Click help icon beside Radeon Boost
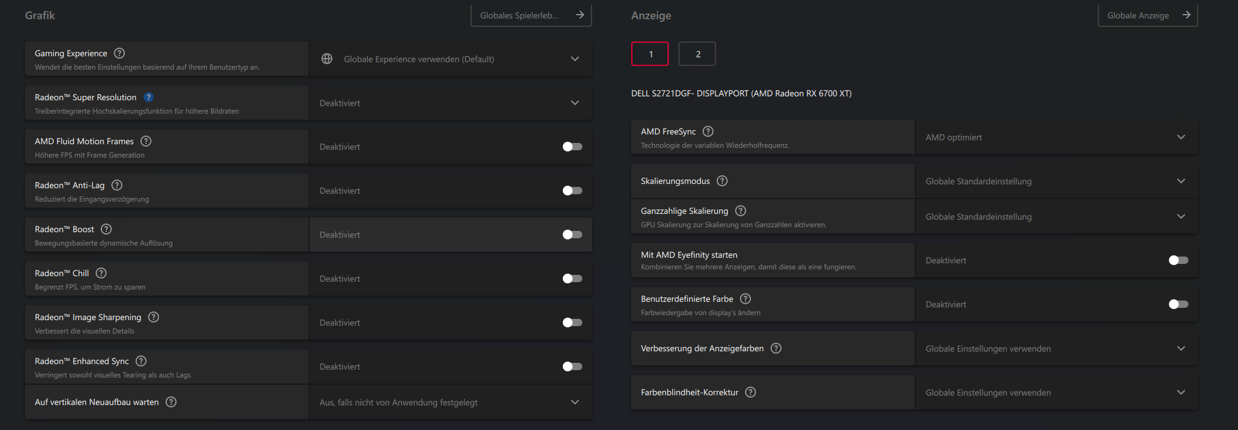Viewport: 1238px width, 430px height. (106, 229)
